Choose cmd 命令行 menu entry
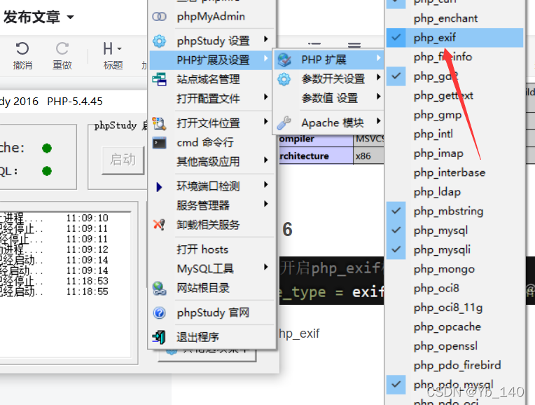Screen dimensions: 535x405 tap(212, 142)
